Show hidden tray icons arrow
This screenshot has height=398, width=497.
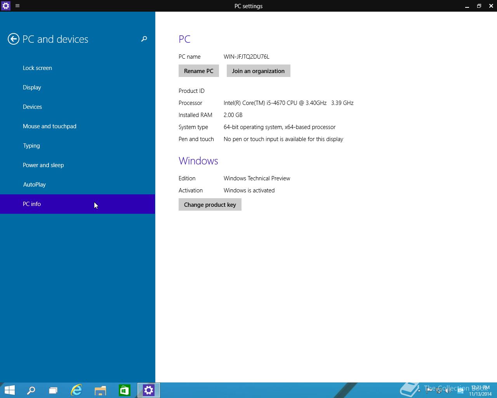419,391
